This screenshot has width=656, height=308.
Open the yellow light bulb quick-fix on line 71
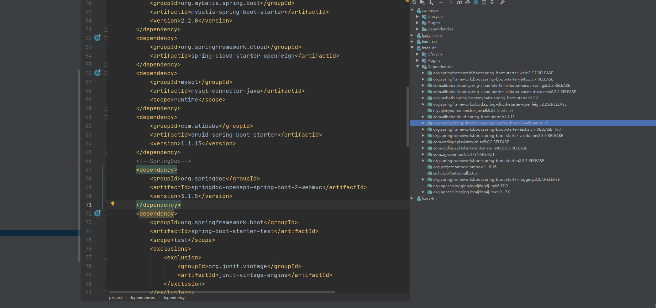click(113, 204)
